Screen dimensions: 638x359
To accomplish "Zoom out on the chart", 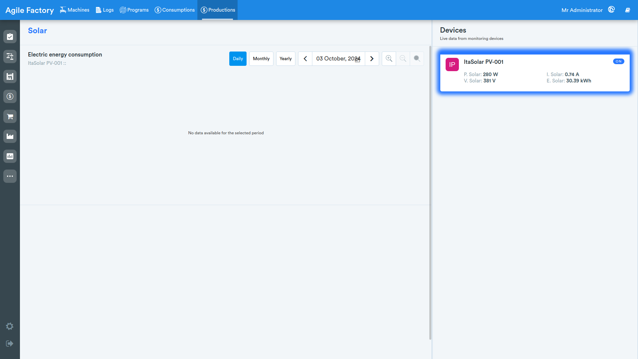I will (x=403, y=59).
